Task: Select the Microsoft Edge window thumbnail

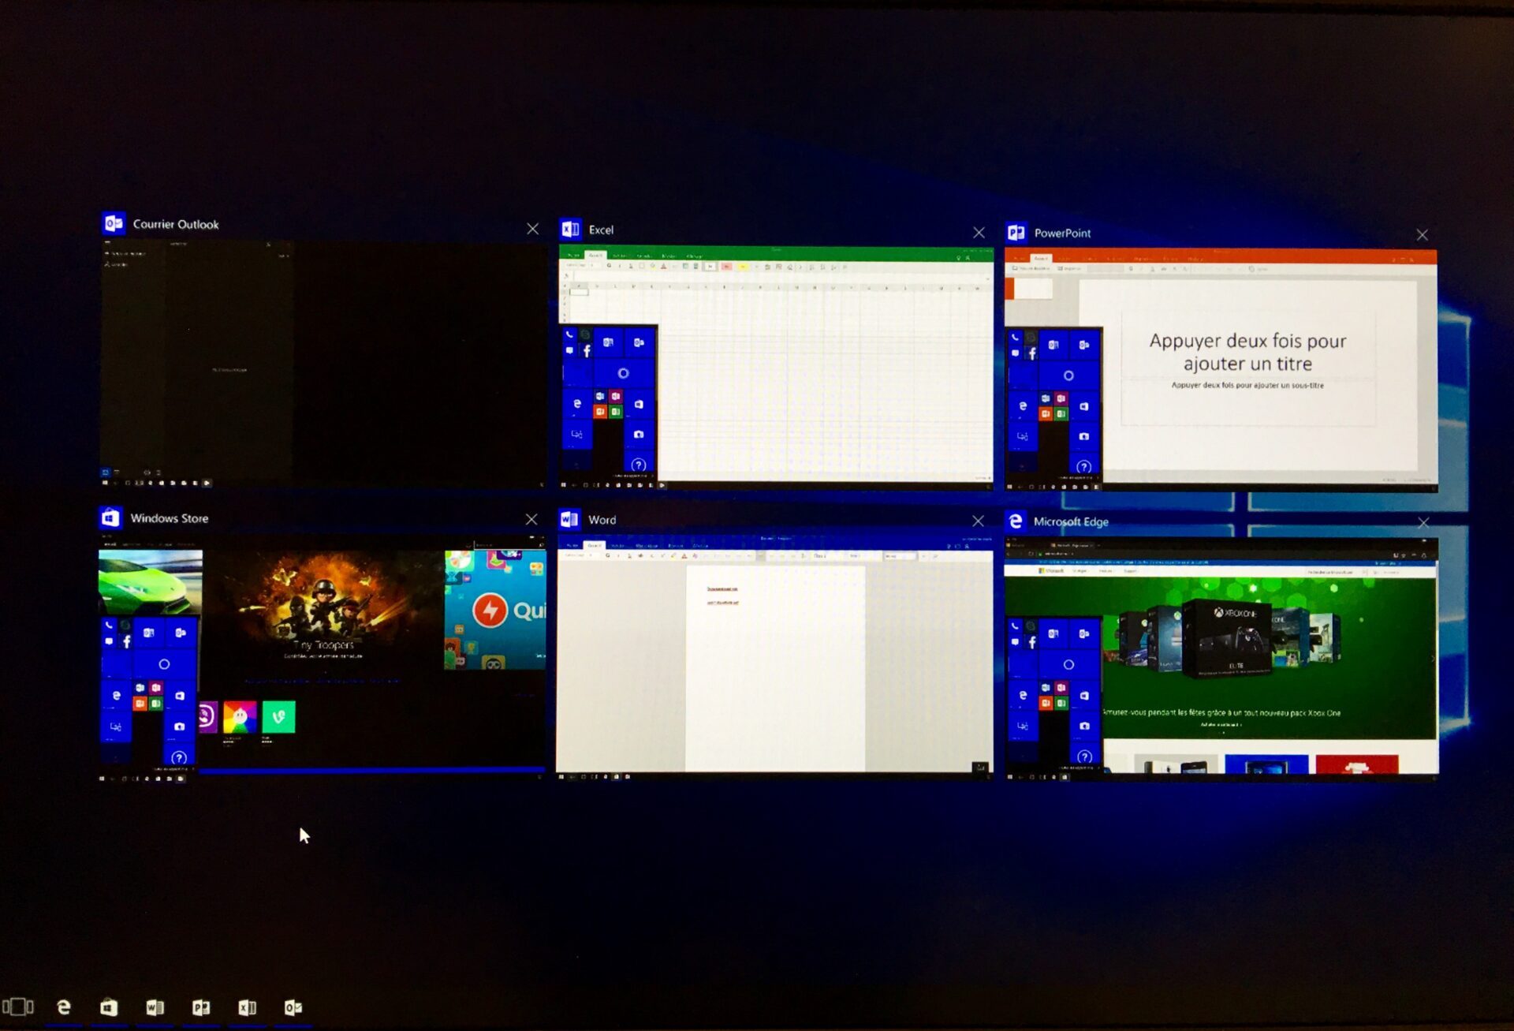Action: [1221, 659]
